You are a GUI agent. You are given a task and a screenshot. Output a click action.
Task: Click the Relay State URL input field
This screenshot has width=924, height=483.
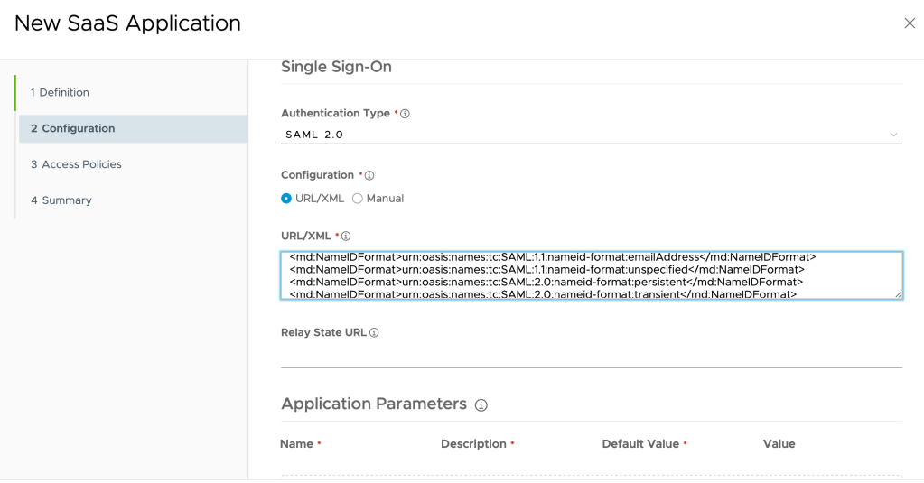[x=591, y=355]
